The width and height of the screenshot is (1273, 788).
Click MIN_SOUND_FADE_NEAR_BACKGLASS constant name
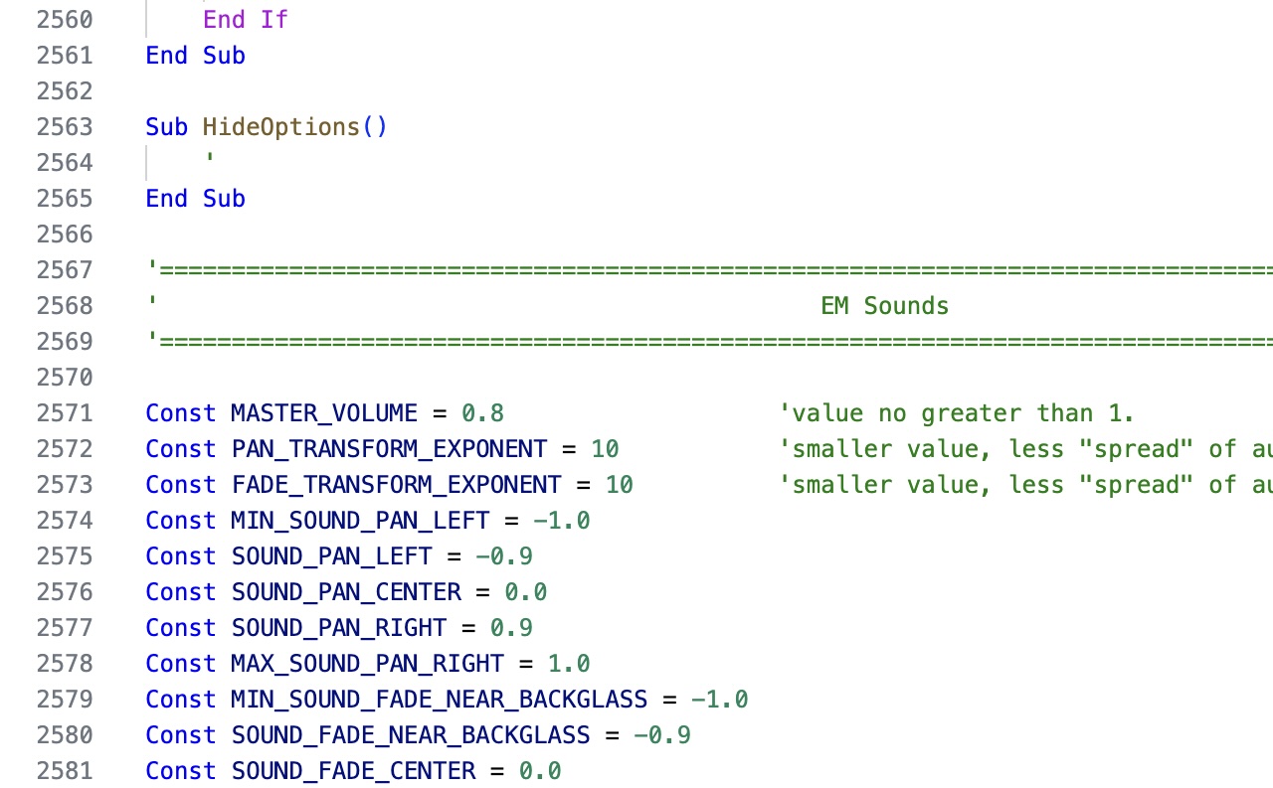[x=440, y=700]
